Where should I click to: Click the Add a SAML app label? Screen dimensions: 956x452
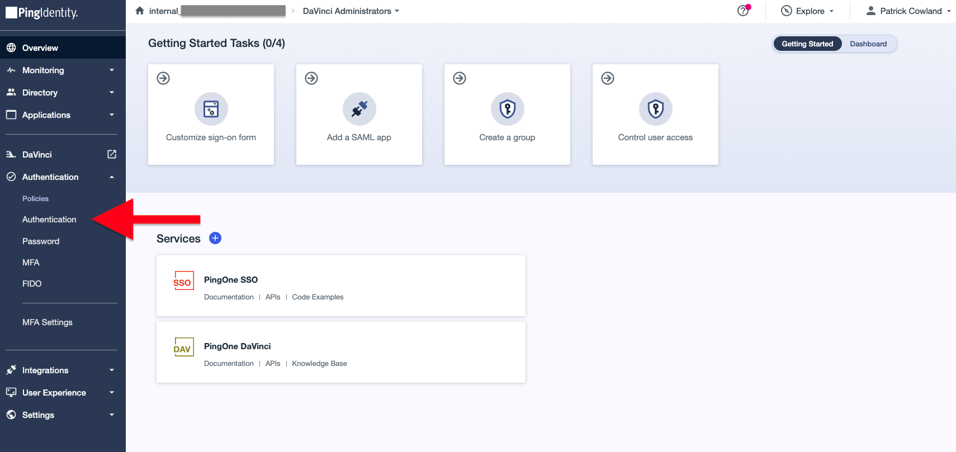click(x=359, y=137)
